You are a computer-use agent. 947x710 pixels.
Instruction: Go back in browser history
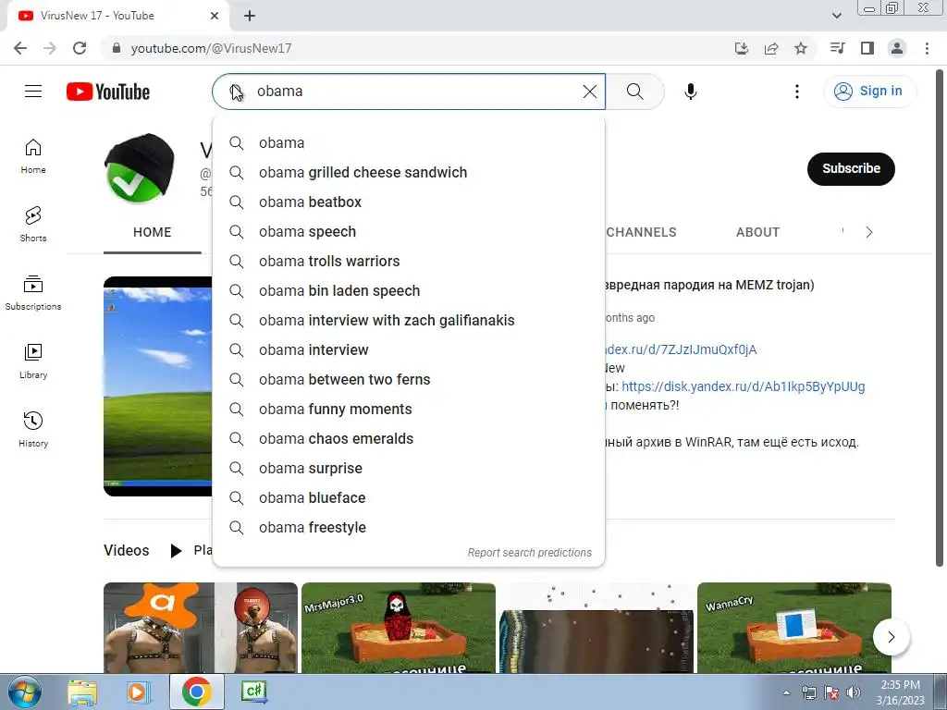click(20, 48)
